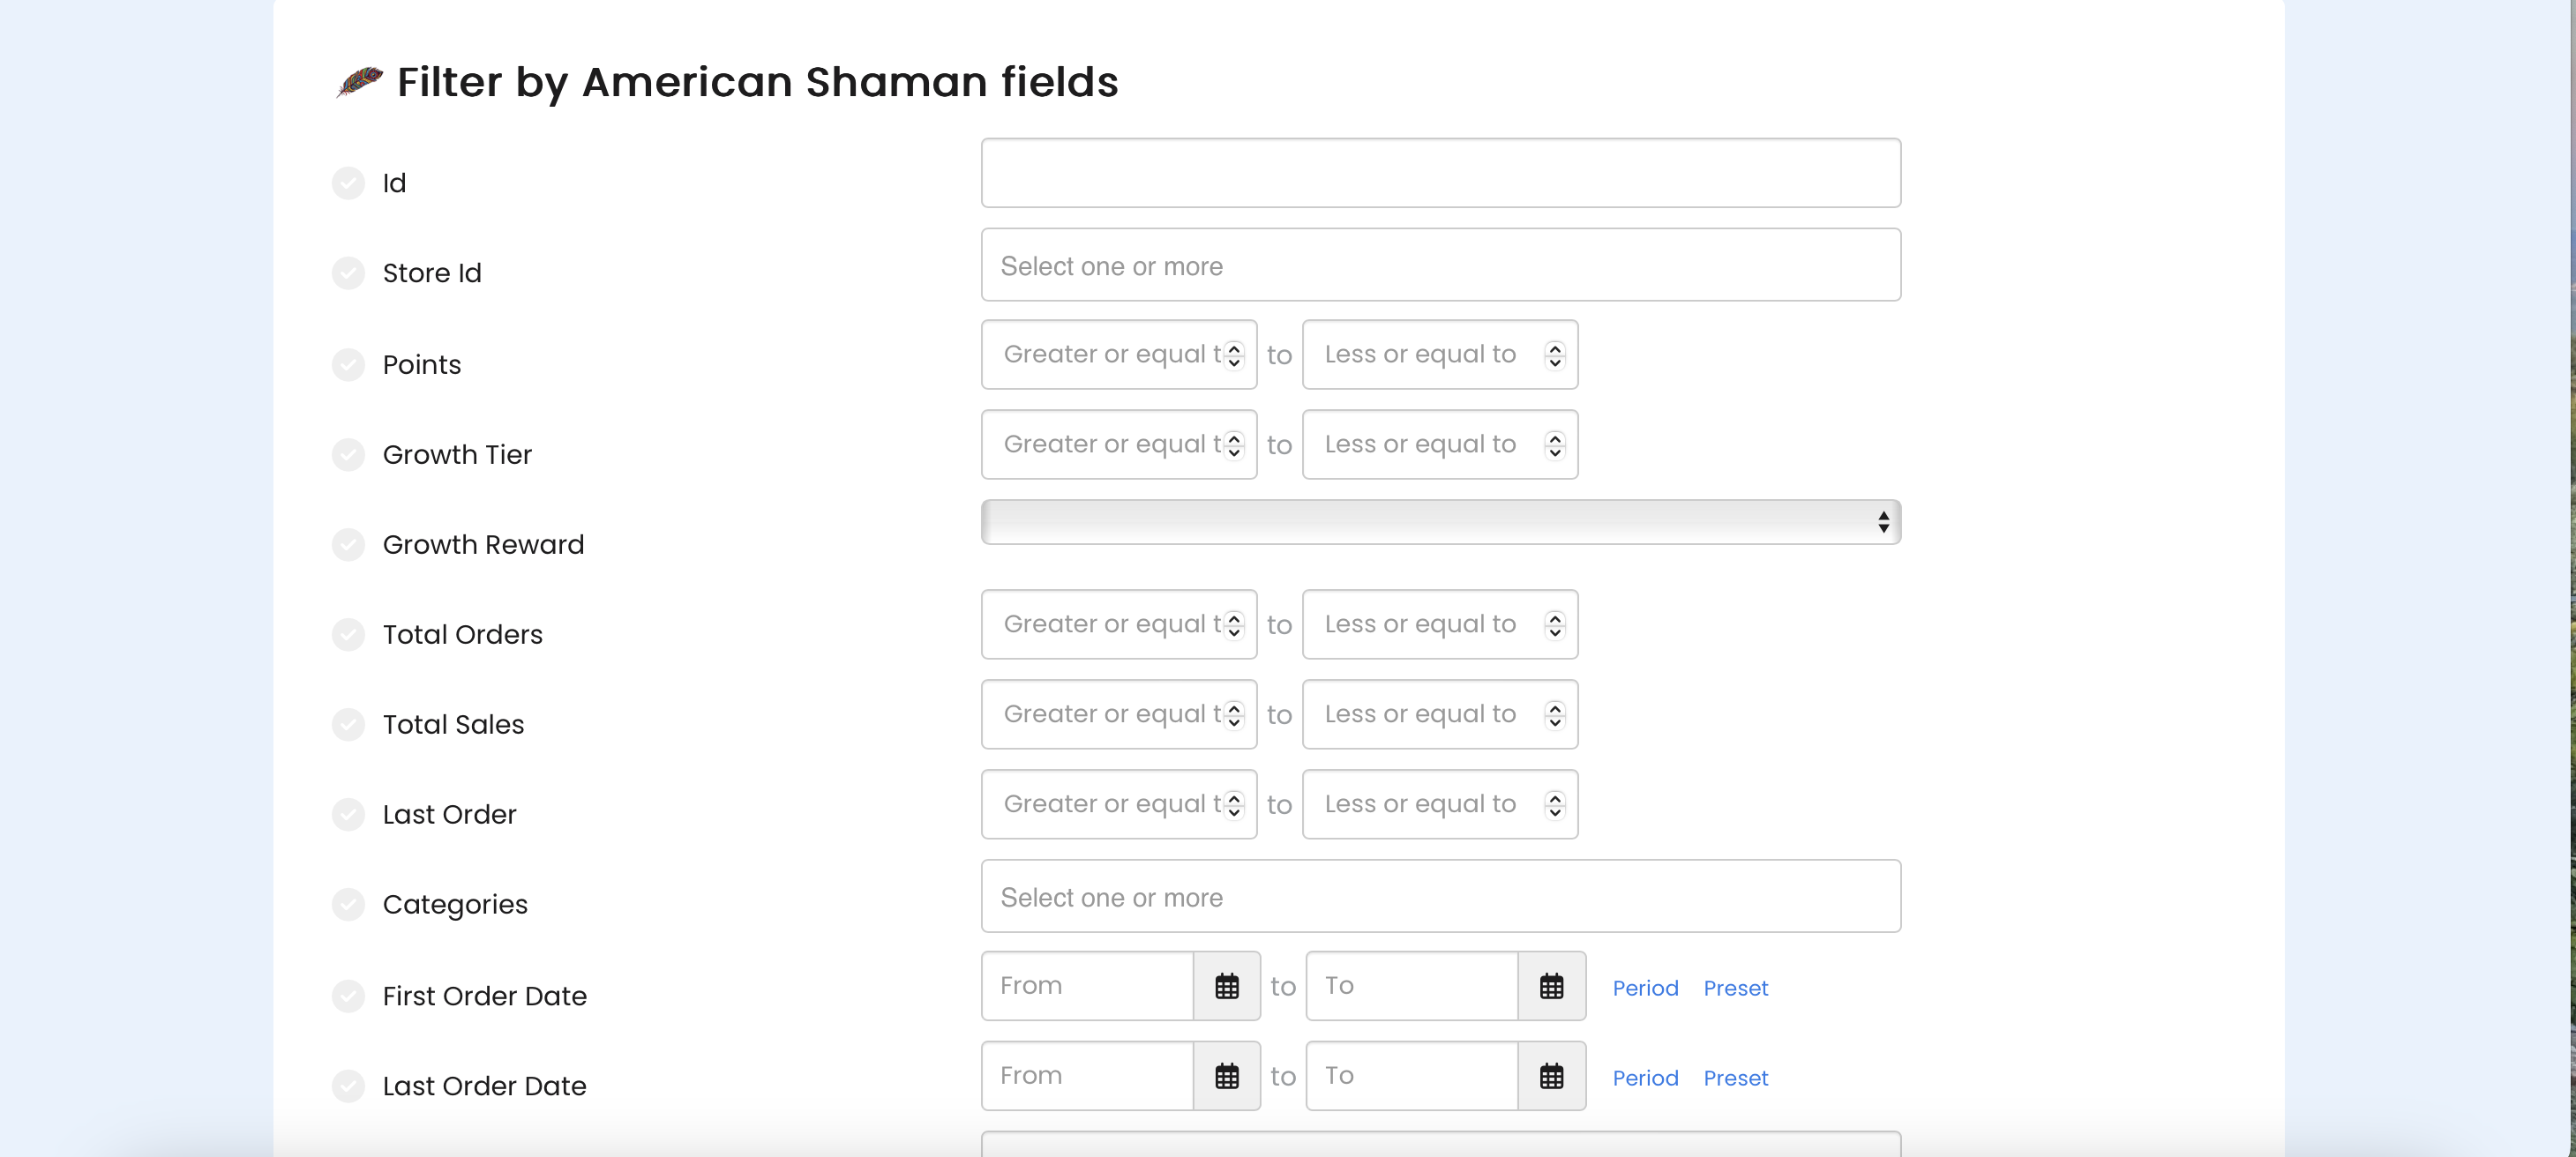The height and width of the screenshot is (1157, 2576).
Task: Click the Growth Reward label text
Action: (x=483, y=545)
